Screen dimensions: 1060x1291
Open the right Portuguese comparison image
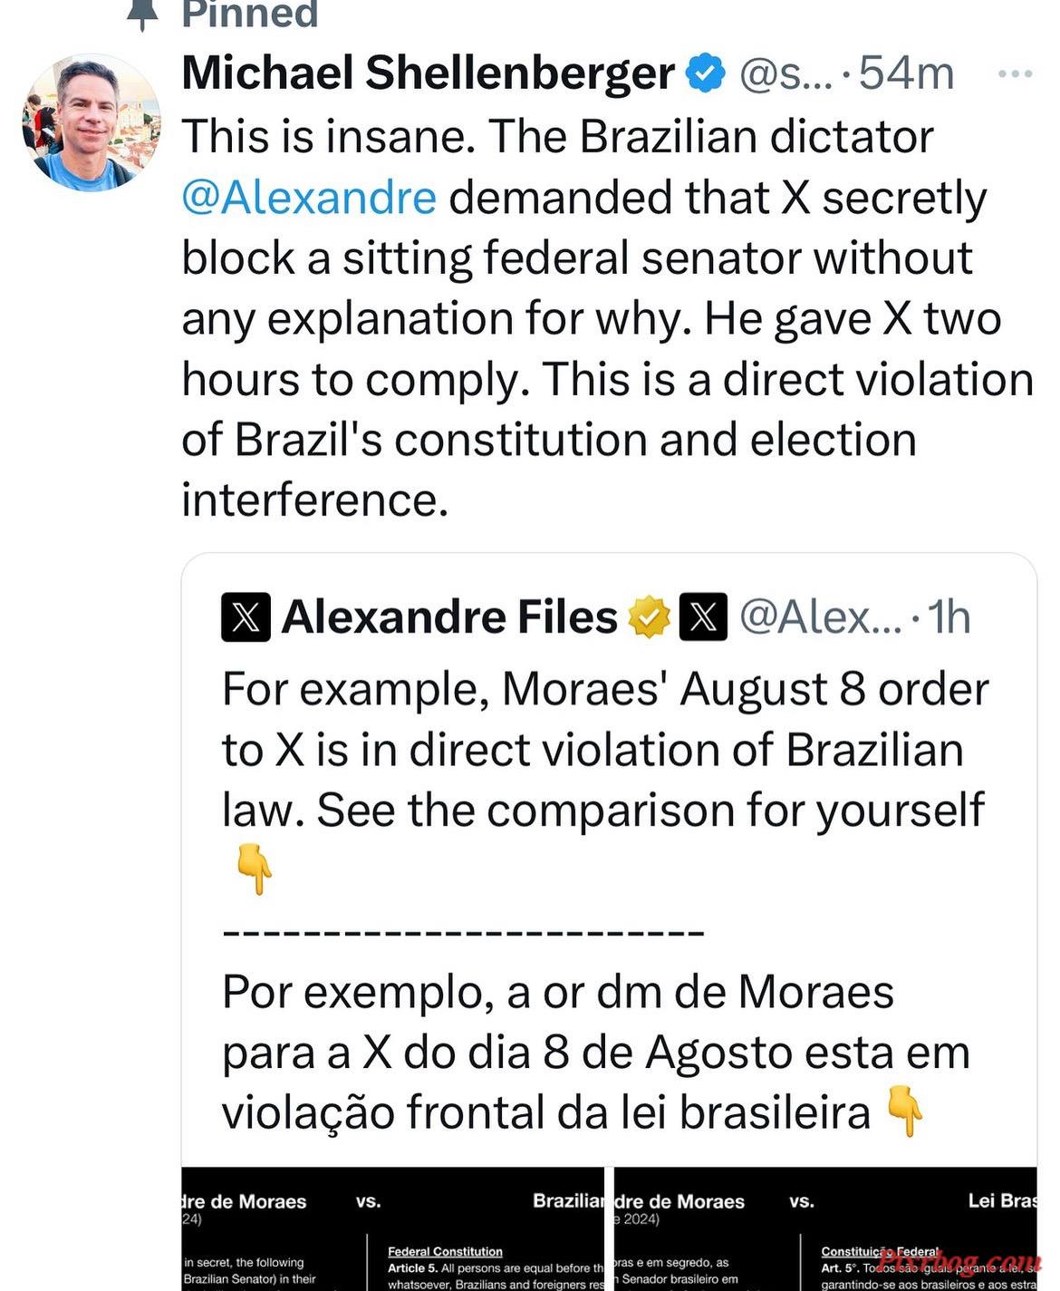[825, 1228]
